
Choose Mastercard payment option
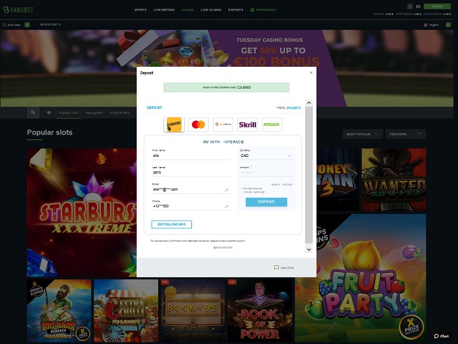[198, 125]
